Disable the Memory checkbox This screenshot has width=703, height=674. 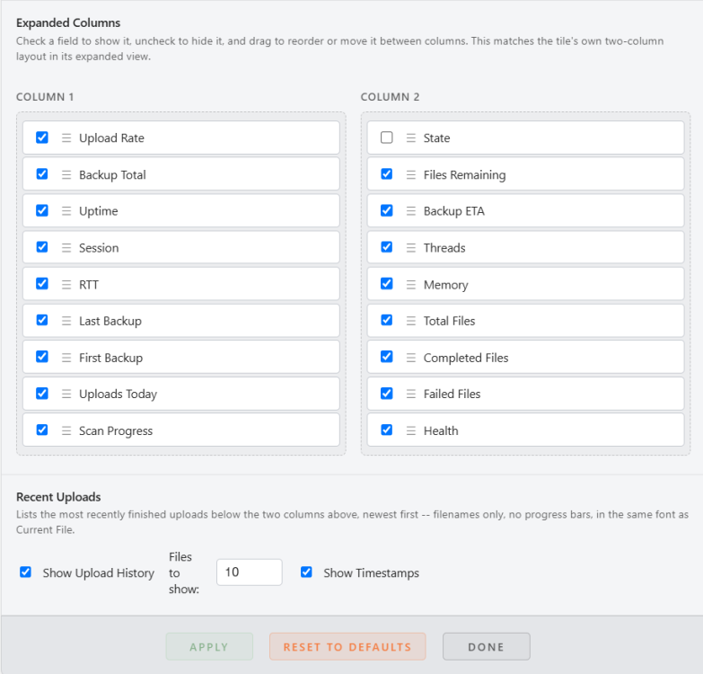coord(386,284)
